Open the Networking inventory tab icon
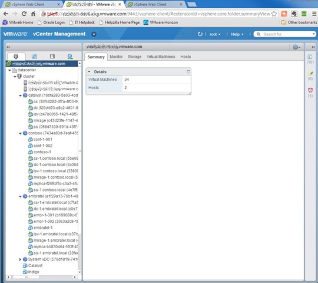Screen dimensions: 318x283 (70, 57)
